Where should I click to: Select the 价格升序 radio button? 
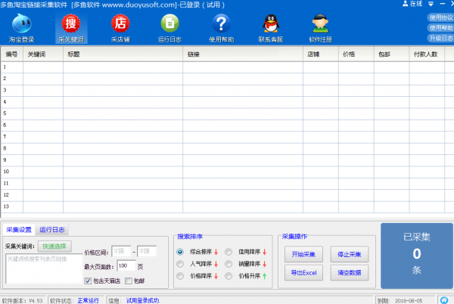pyautogui.click(x=229, y=276)
